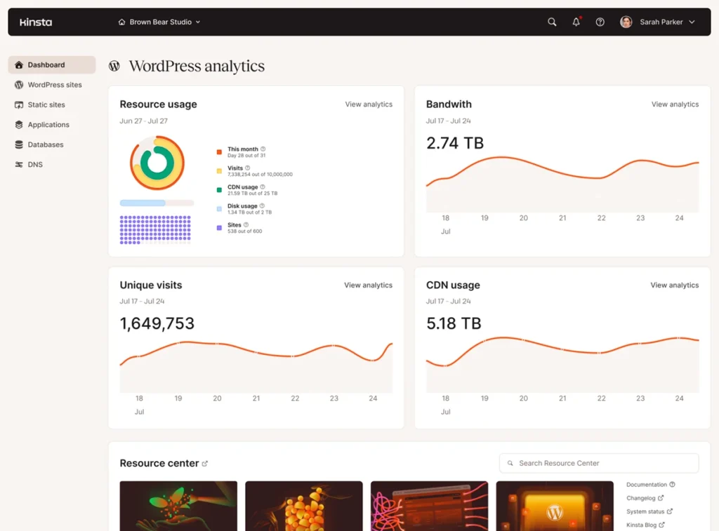Open the search icon in the top bar
719x531 pixels.
point(552,22)
